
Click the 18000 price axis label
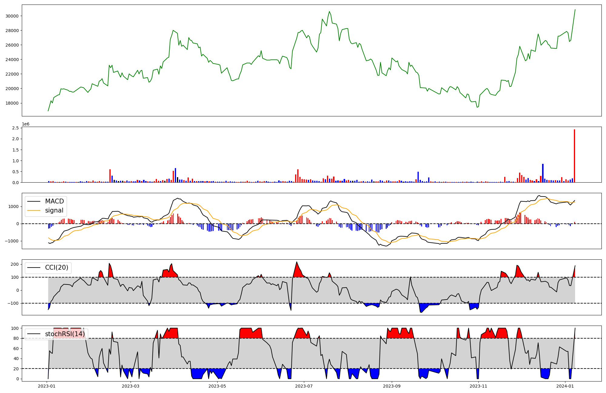12,103
